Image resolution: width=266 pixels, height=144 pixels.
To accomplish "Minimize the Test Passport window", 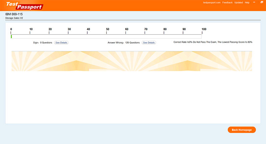I will point(254,2).
